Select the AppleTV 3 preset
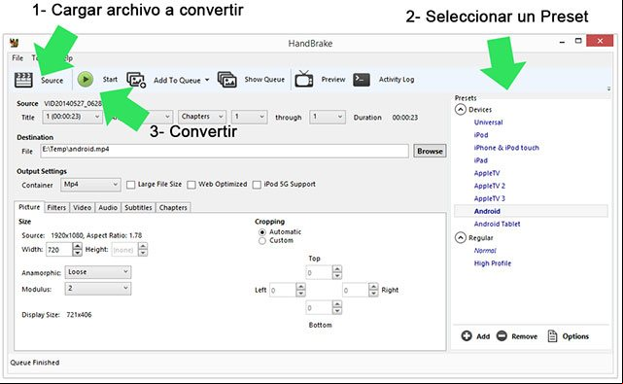The image size is (623, 384). coord(490,198)
